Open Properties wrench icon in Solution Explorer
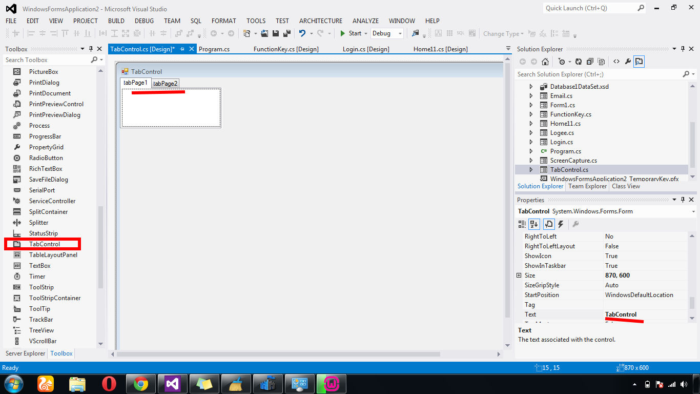The image size is (700, 394). (x=628, y=62)
